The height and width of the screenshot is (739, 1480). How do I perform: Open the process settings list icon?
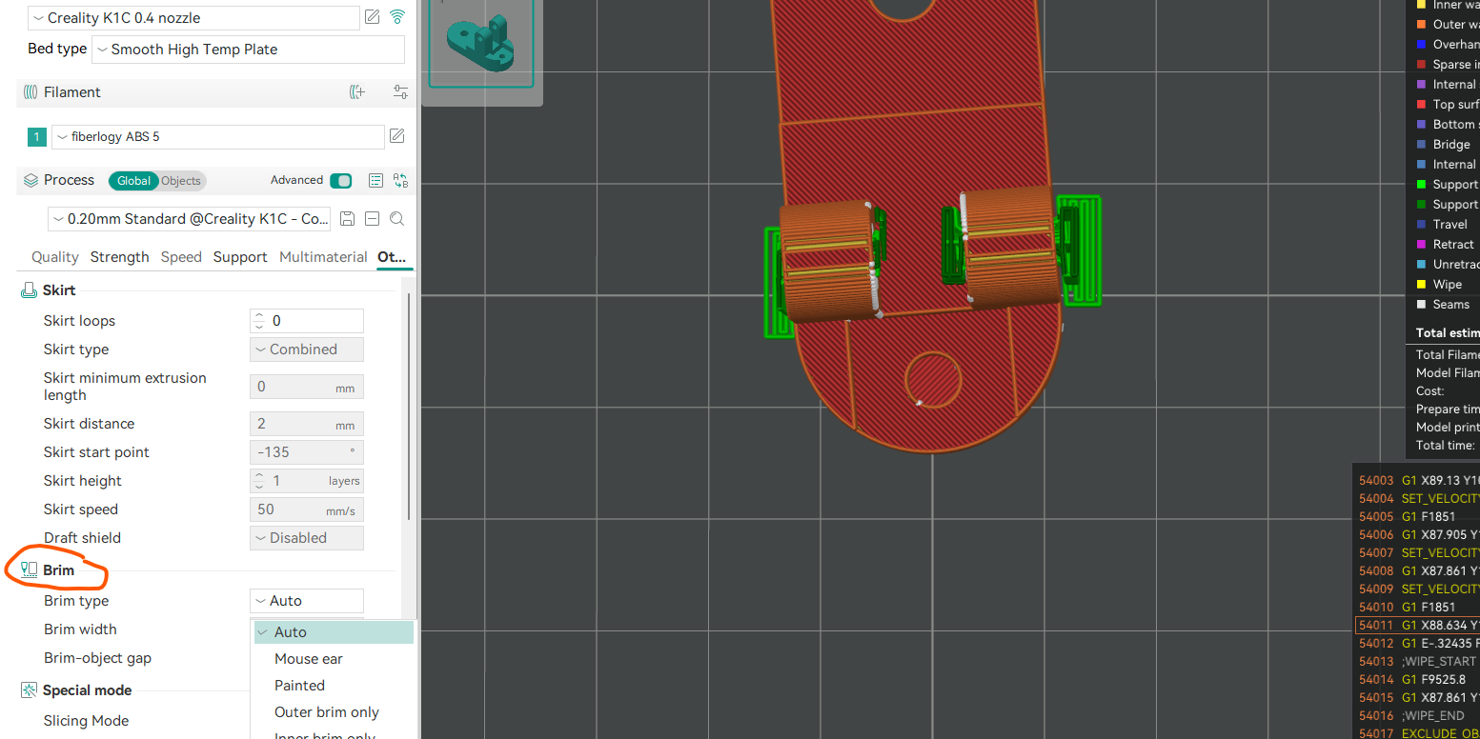tap(375, 181)
